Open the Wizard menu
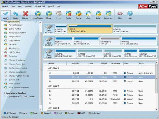The height and width of the screenshot is (119, 159). 51,7
